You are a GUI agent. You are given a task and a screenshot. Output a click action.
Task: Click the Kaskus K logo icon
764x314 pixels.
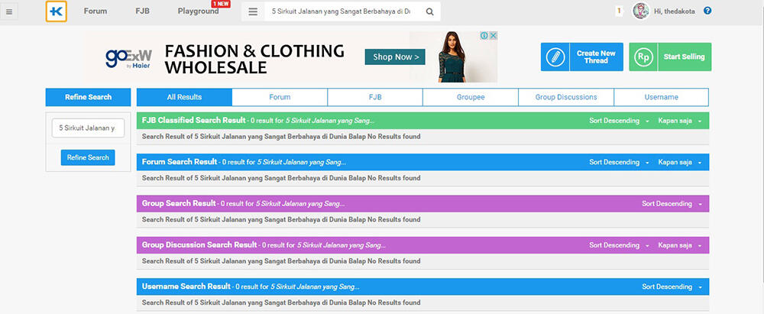[57, 11]
